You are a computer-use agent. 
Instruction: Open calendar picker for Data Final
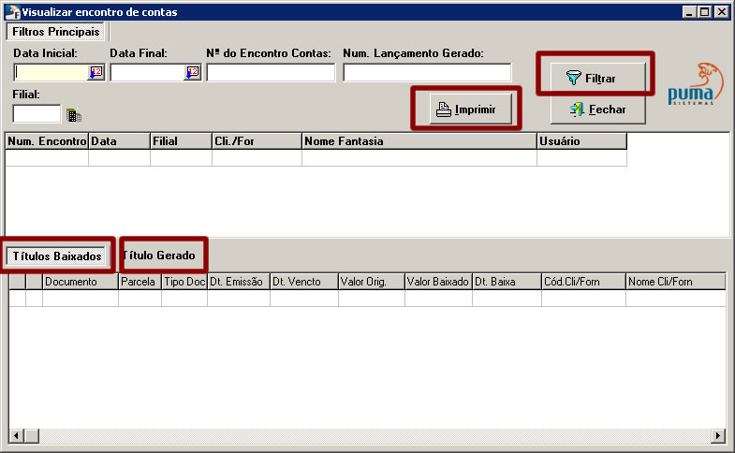[192, 72]
